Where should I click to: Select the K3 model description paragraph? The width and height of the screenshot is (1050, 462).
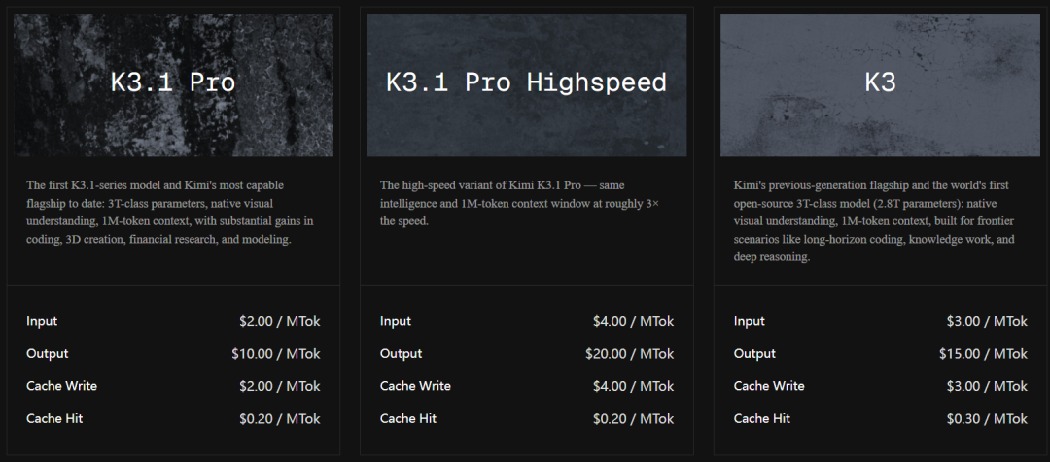pyautogui.click(x=875, y=220)
